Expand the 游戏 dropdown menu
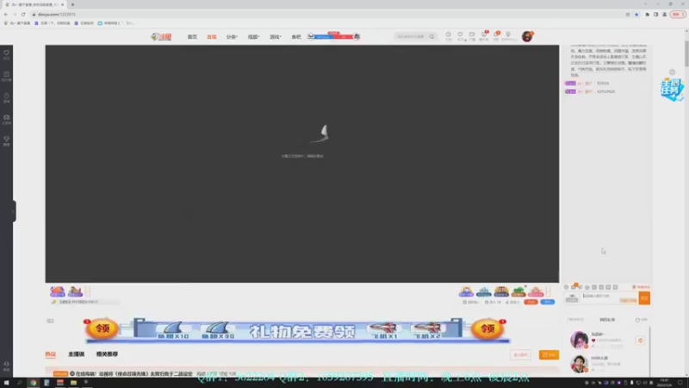Viewport: 689px width, 388px height. click(275, 37)
